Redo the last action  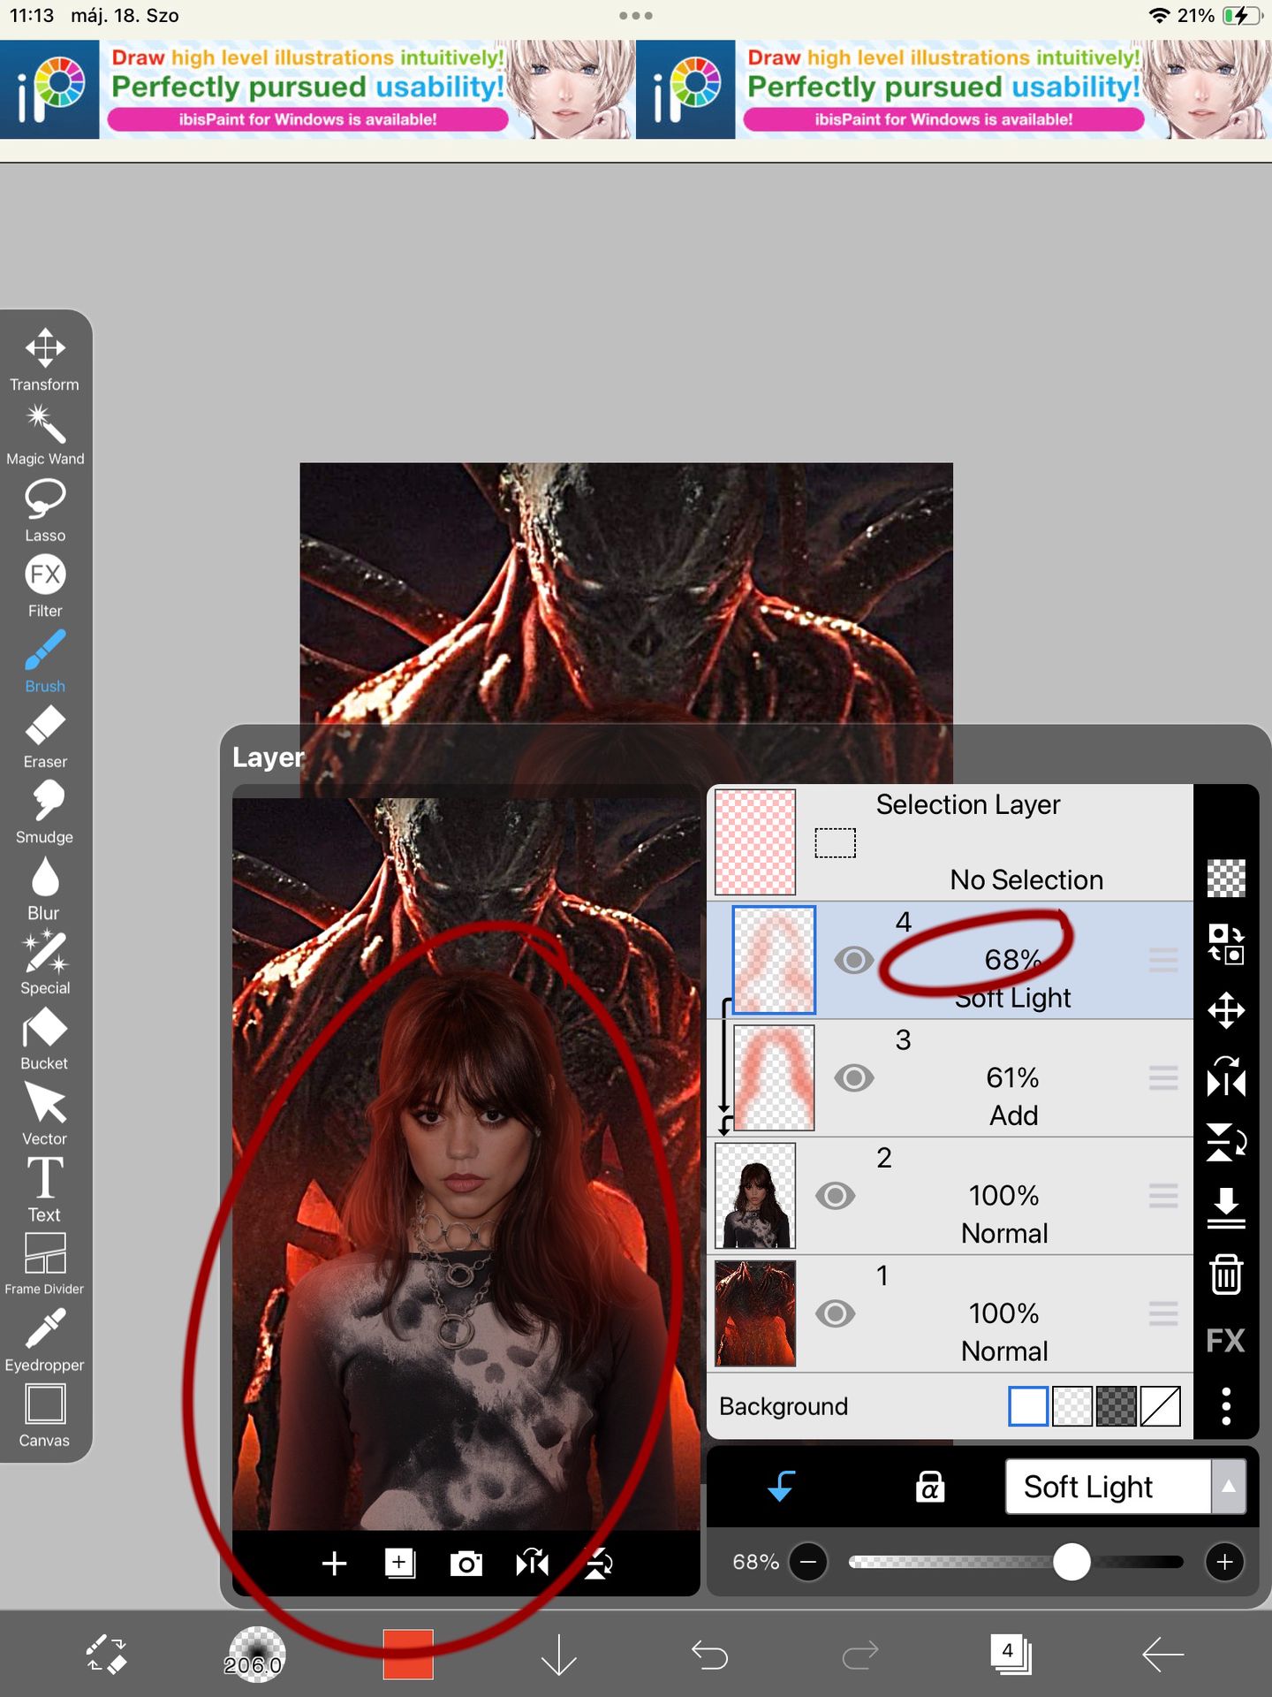tap(860, 1655)
